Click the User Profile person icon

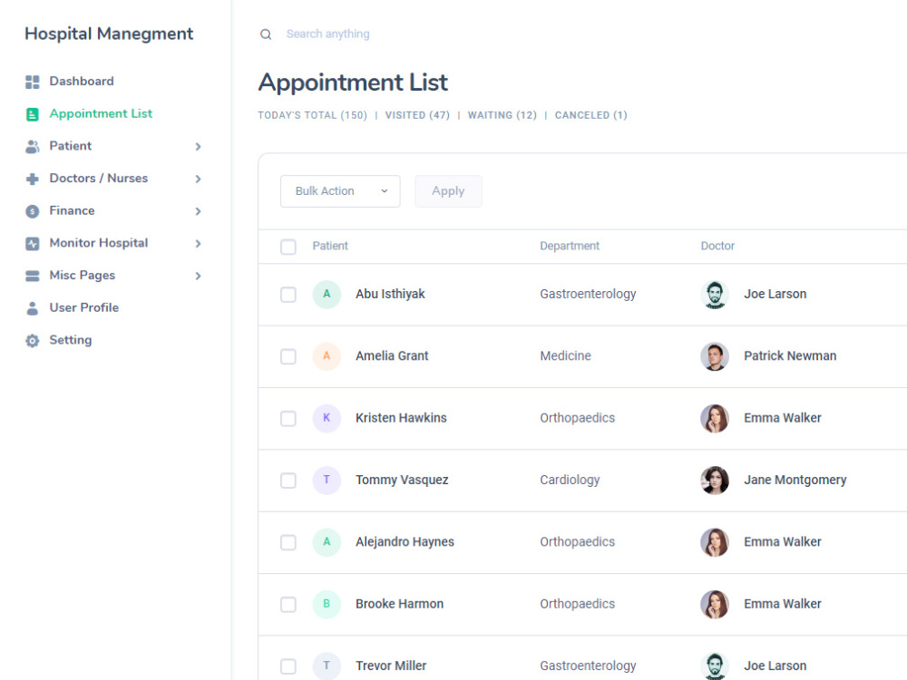[x=31, y=307]
